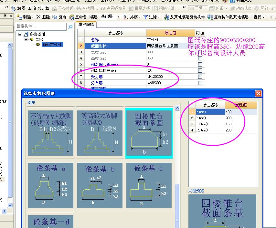Click shape list scrollbar up arrow
The image size is (276, 228).
tap(177, 108)
